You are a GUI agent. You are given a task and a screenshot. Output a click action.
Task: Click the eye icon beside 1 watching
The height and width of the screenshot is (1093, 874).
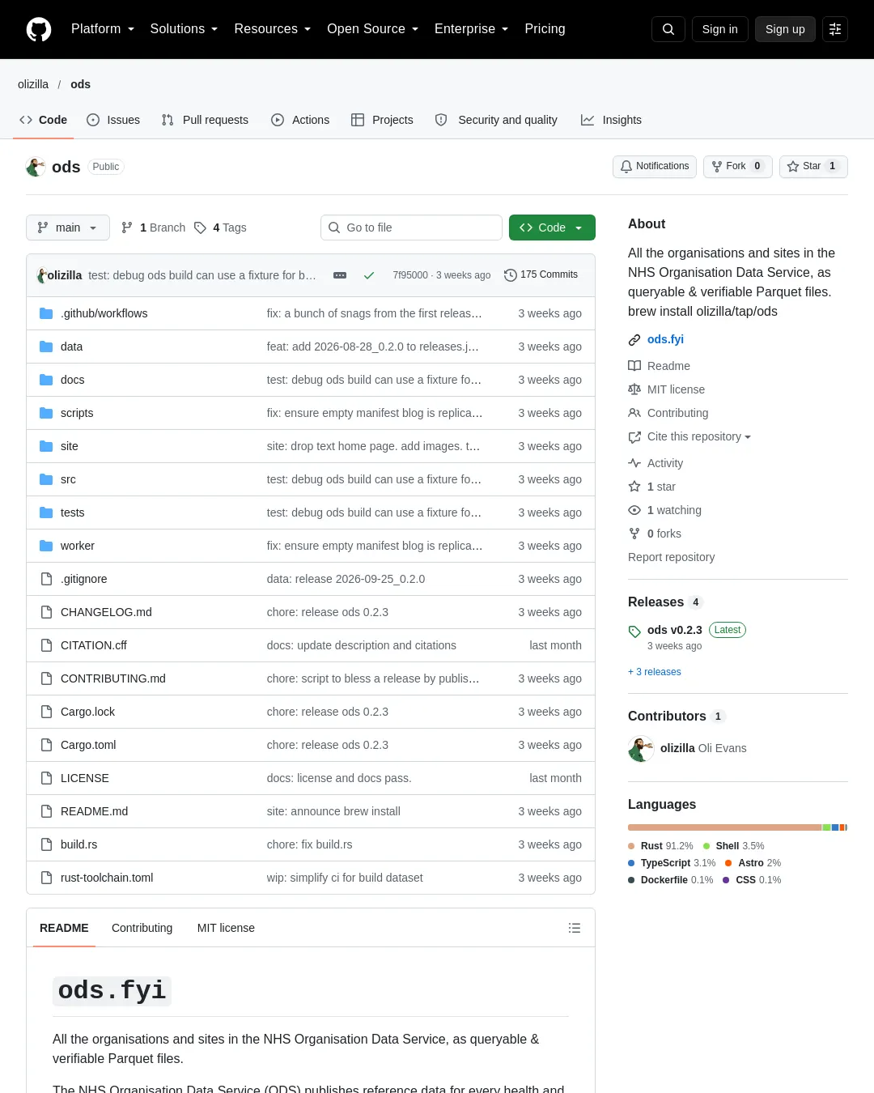click(x=634, y=510)
